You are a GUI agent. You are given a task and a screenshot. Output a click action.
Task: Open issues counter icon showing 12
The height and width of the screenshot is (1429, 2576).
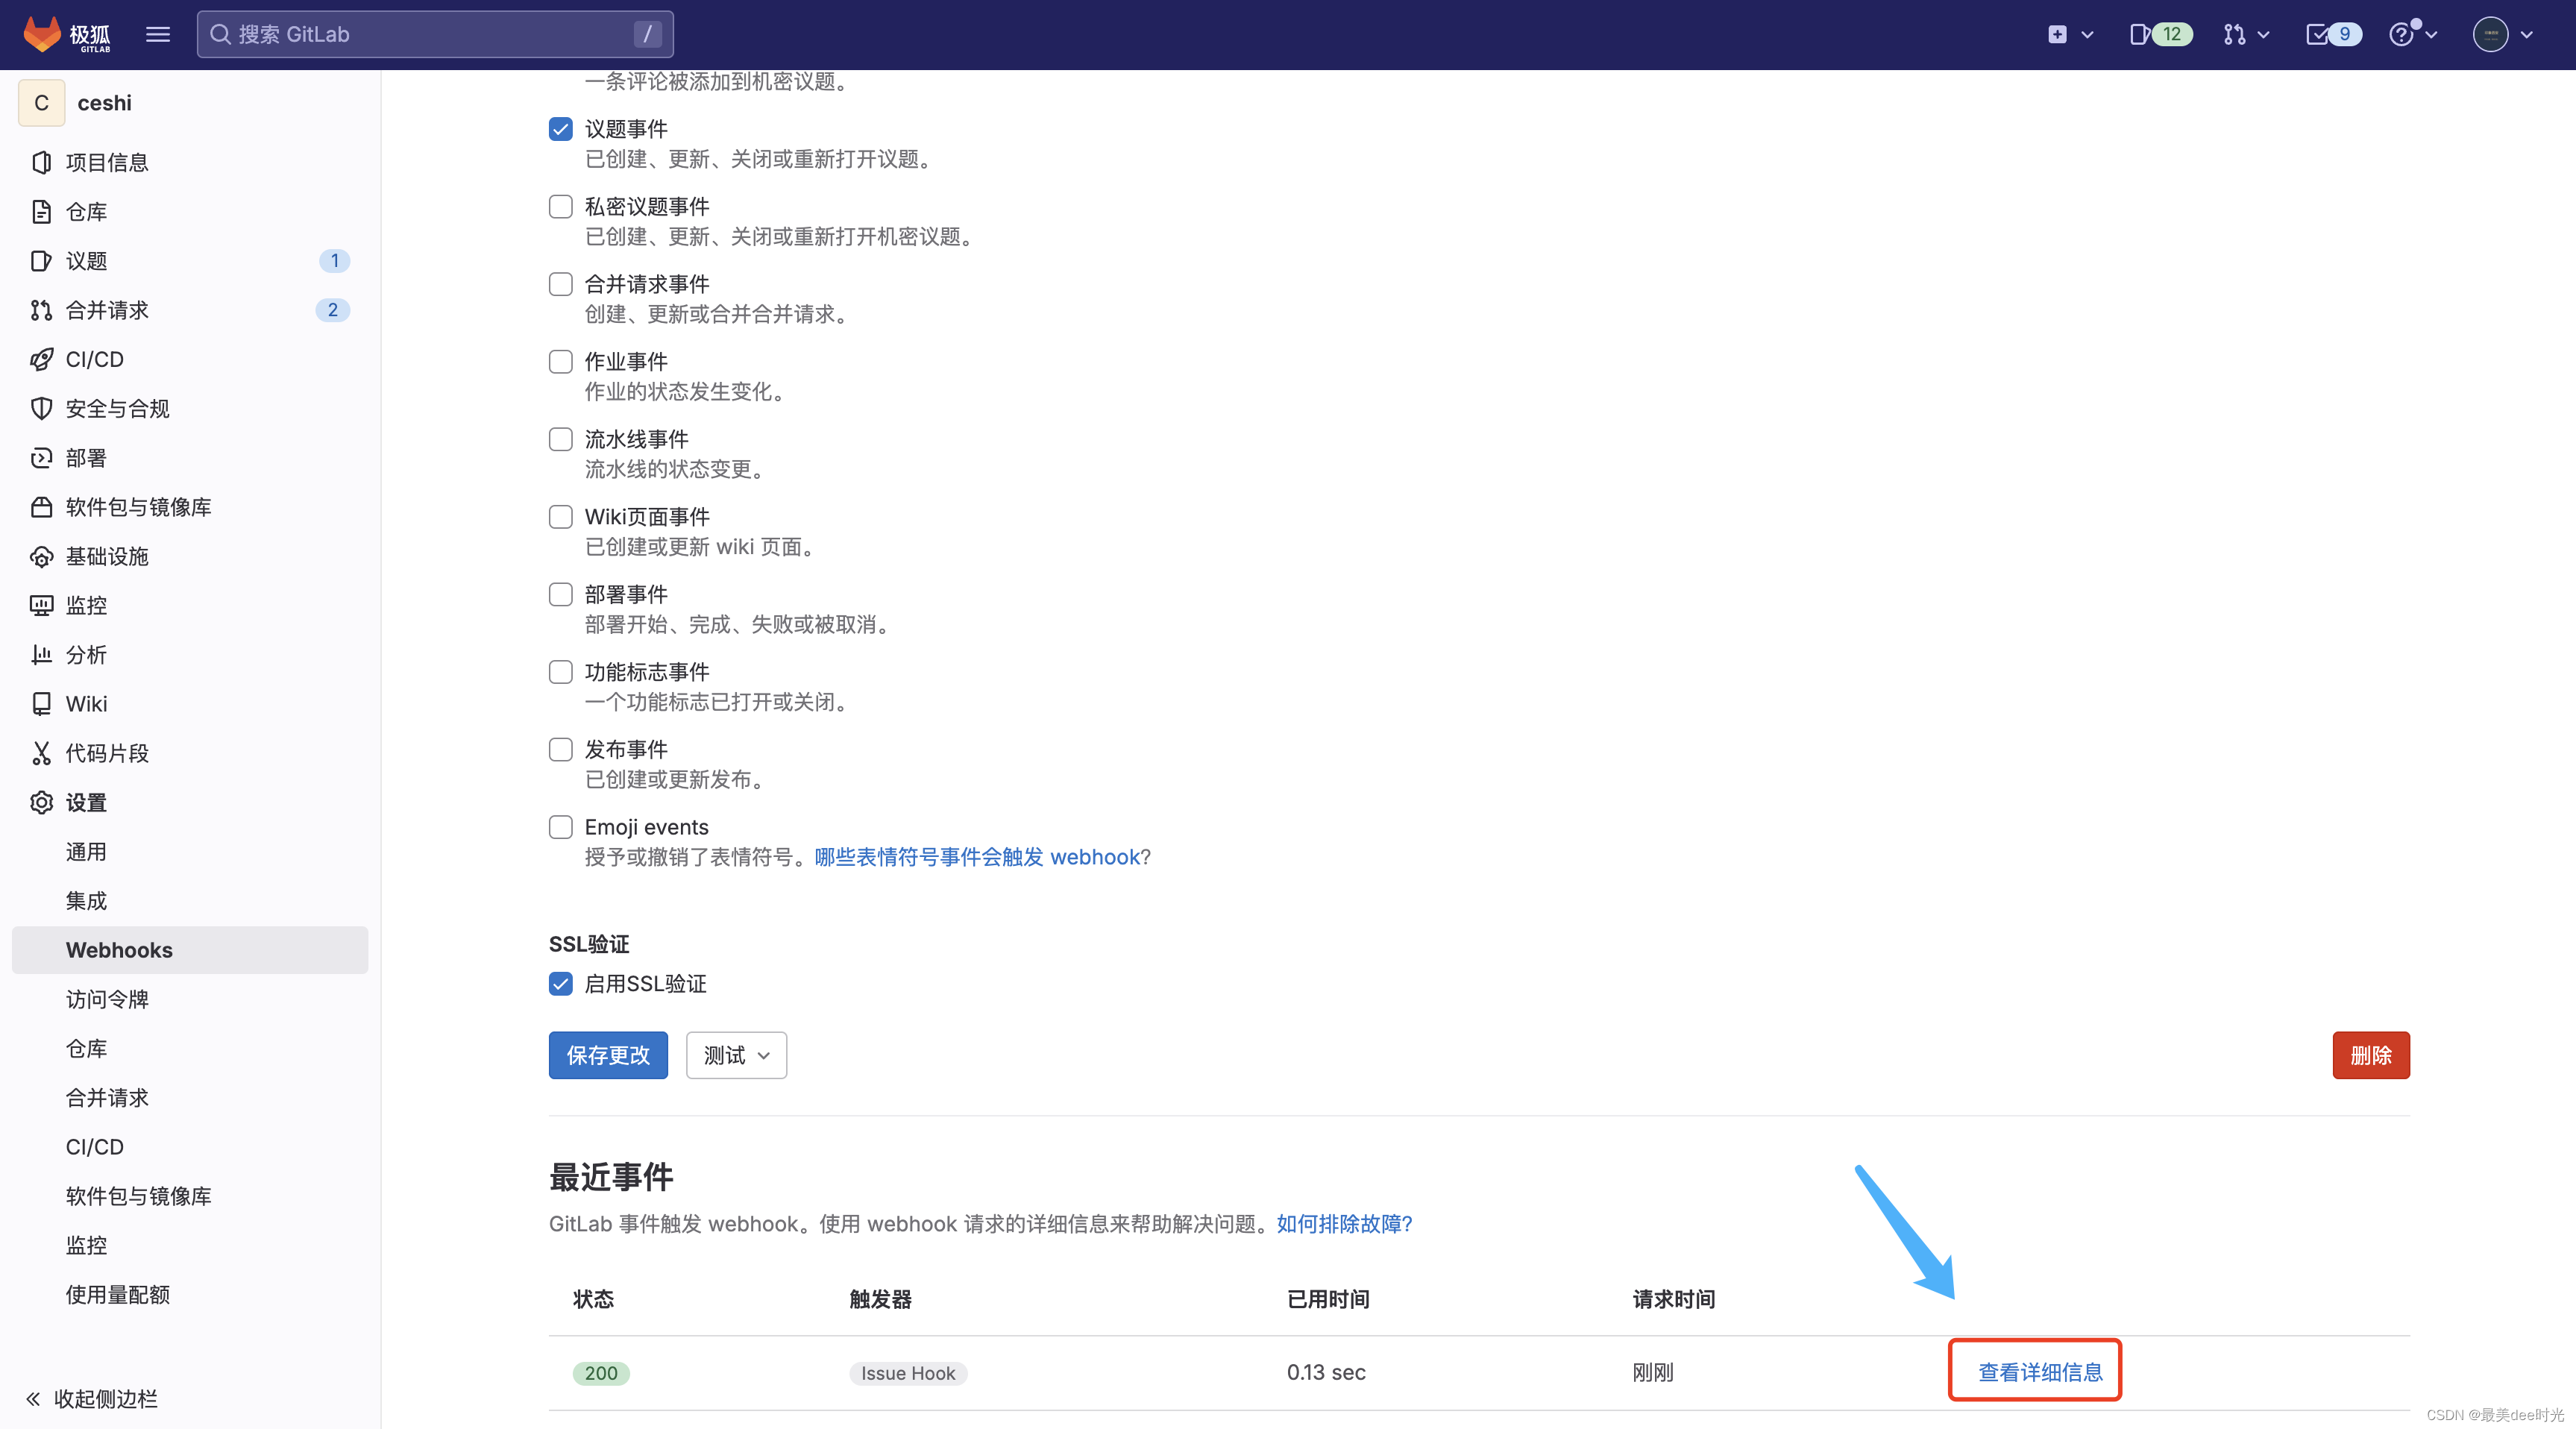coord(2160,34)
